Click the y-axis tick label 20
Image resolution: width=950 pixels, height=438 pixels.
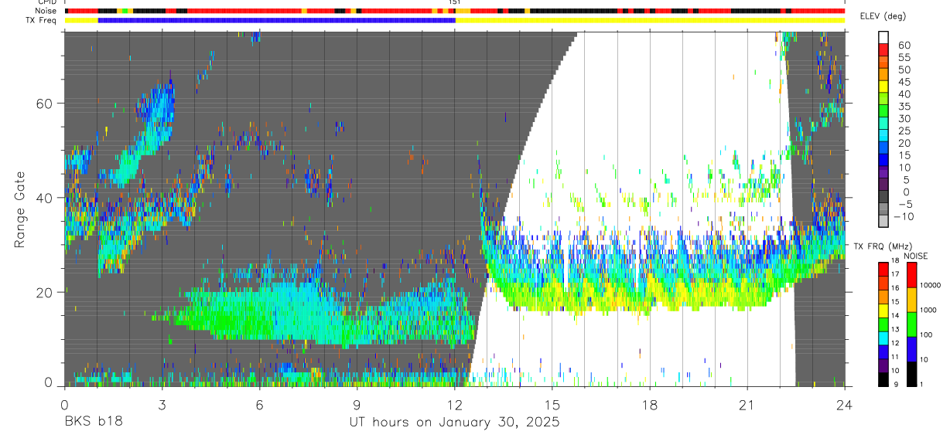point(45,292)
